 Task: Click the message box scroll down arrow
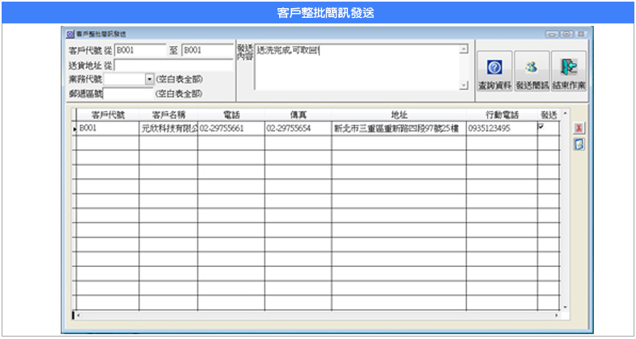464,85
